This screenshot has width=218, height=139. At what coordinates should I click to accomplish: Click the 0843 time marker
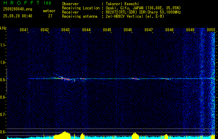tap(66, 30)
